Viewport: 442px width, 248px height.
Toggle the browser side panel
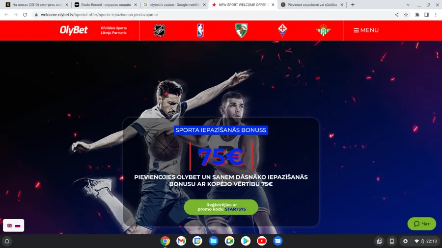426,15
